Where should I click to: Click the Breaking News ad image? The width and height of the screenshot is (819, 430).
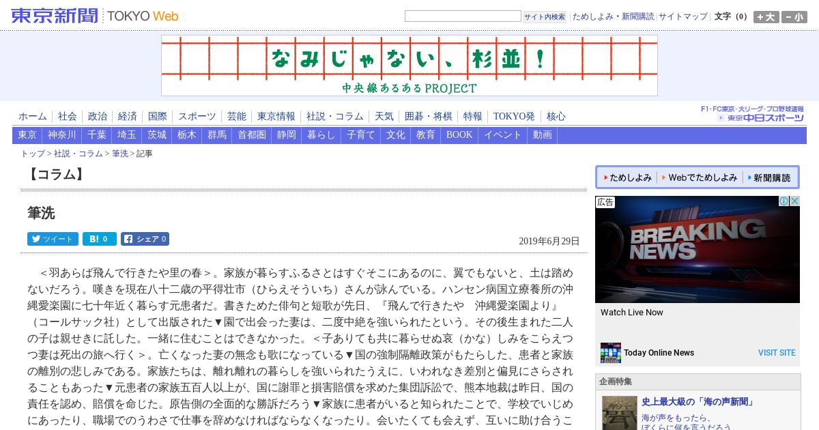click(x=698, y=250)
